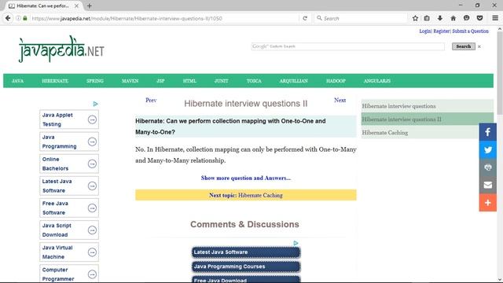Screen dimensions: 503x283
Task: Open the JUNIT navigation menu
Action: tap(222, 81)
